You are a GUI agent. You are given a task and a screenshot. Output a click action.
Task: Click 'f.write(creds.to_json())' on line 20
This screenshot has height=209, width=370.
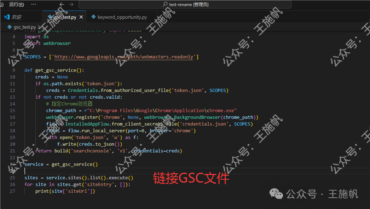click(89, 144)
